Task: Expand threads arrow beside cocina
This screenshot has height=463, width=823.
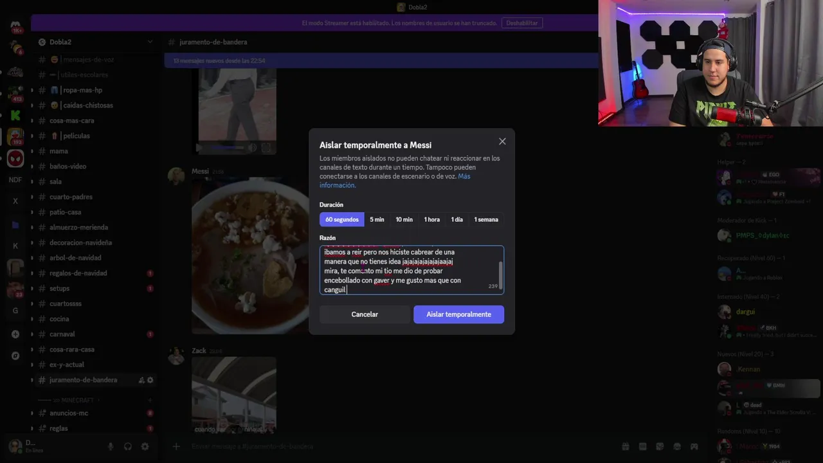Action: [32, 319]
